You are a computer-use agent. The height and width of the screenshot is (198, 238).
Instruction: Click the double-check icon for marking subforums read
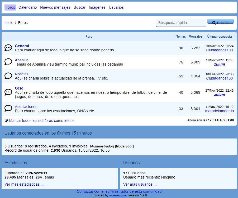pyautogui.click(x=7, y=121)
